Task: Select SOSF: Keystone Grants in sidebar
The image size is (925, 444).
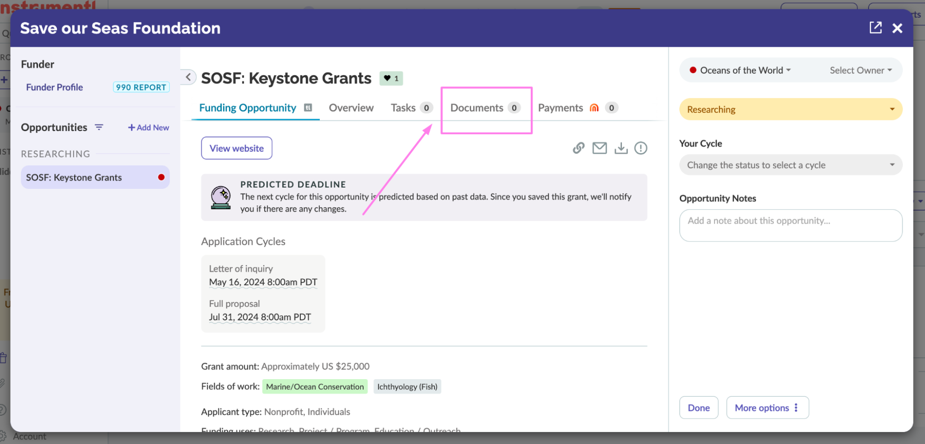Action: coord(95,177)
